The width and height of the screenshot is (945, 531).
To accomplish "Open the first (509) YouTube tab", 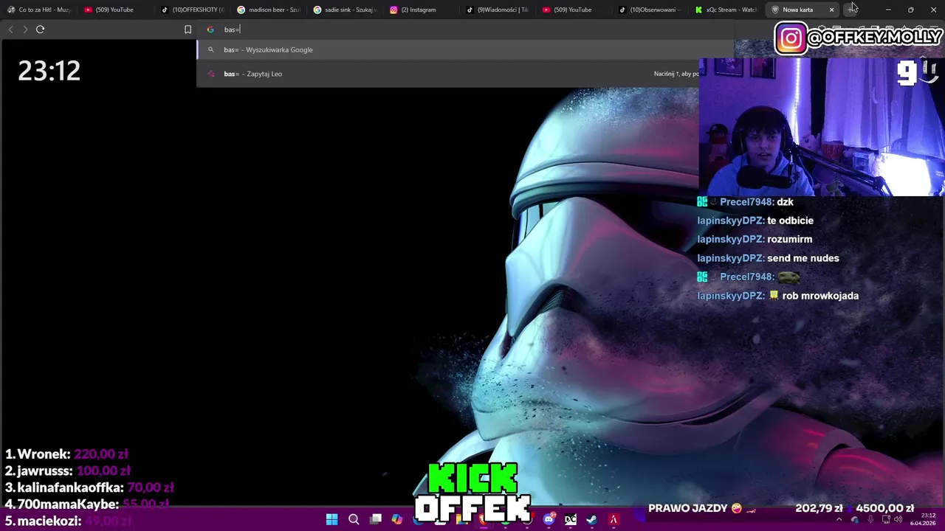I will (114, 10).
